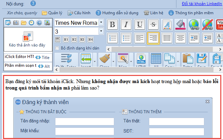Click the A/A text size icon
This screenshot has width=223, height=139.
(220, 38)
